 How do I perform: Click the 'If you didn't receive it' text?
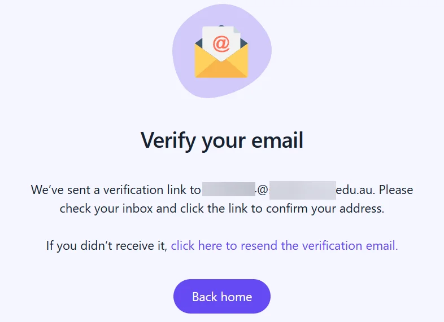[106, 245]
